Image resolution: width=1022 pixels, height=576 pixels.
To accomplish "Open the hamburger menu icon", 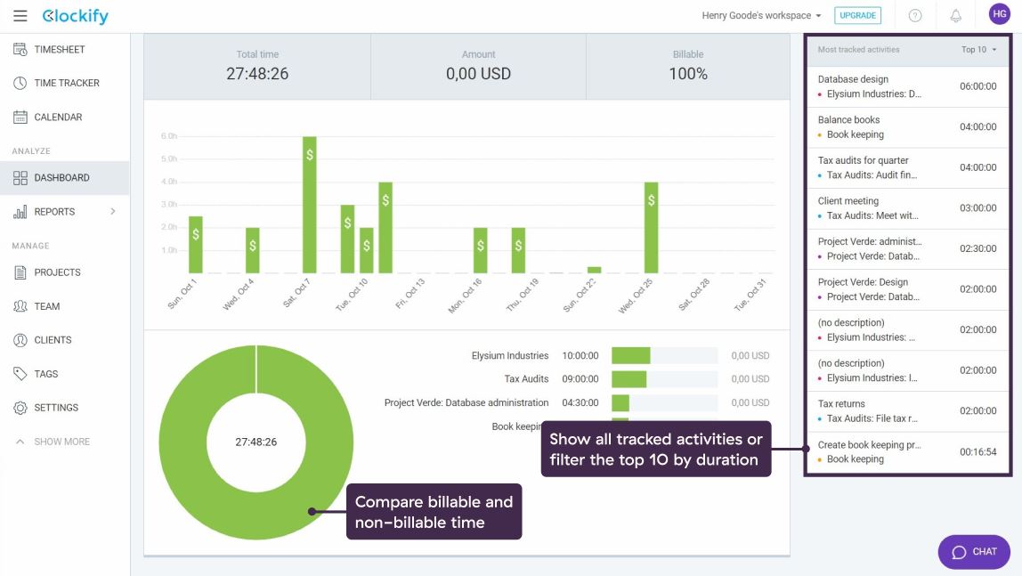I will tap(20, 16).
